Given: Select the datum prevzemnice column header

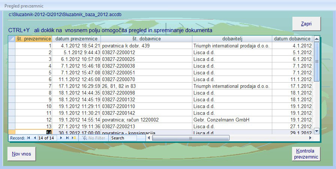Looking at the screenshot, I should (76, 39).
